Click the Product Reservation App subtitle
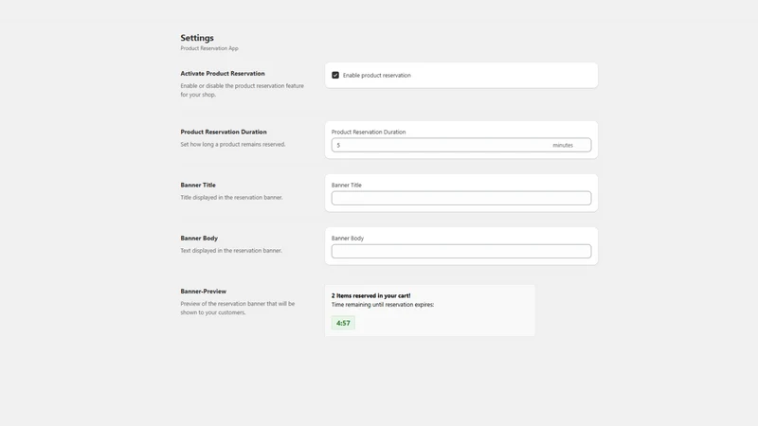Image resolution: width=758 pixels, height=426 pixels. [209, 48]
